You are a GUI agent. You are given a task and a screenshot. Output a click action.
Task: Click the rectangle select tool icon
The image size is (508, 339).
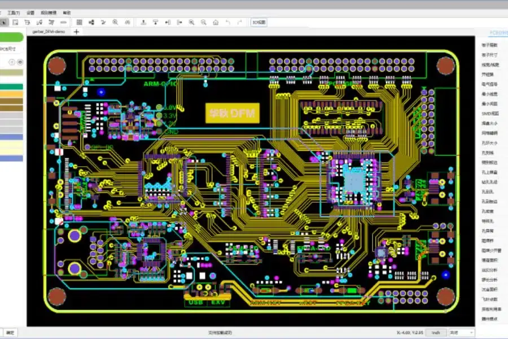(x=15, y=23)
